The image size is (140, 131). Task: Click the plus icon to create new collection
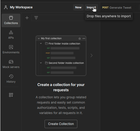coord(27,18)
